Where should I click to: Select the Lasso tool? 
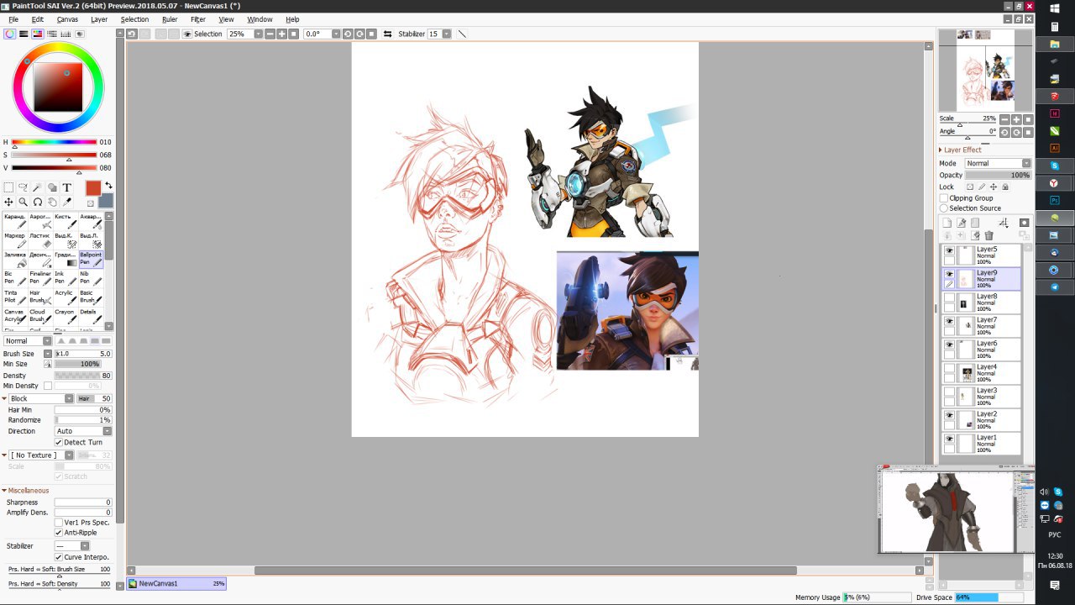click(23, 187)
